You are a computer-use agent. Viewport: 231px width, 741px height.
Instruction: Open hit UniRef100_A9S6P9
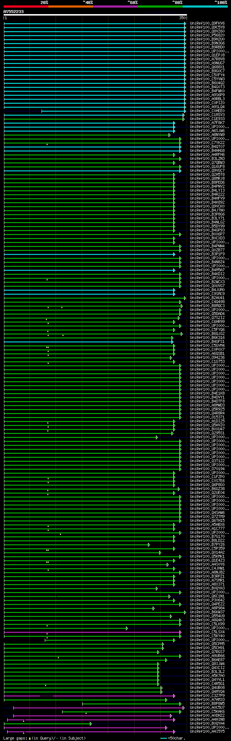click(x=207, y=95)
